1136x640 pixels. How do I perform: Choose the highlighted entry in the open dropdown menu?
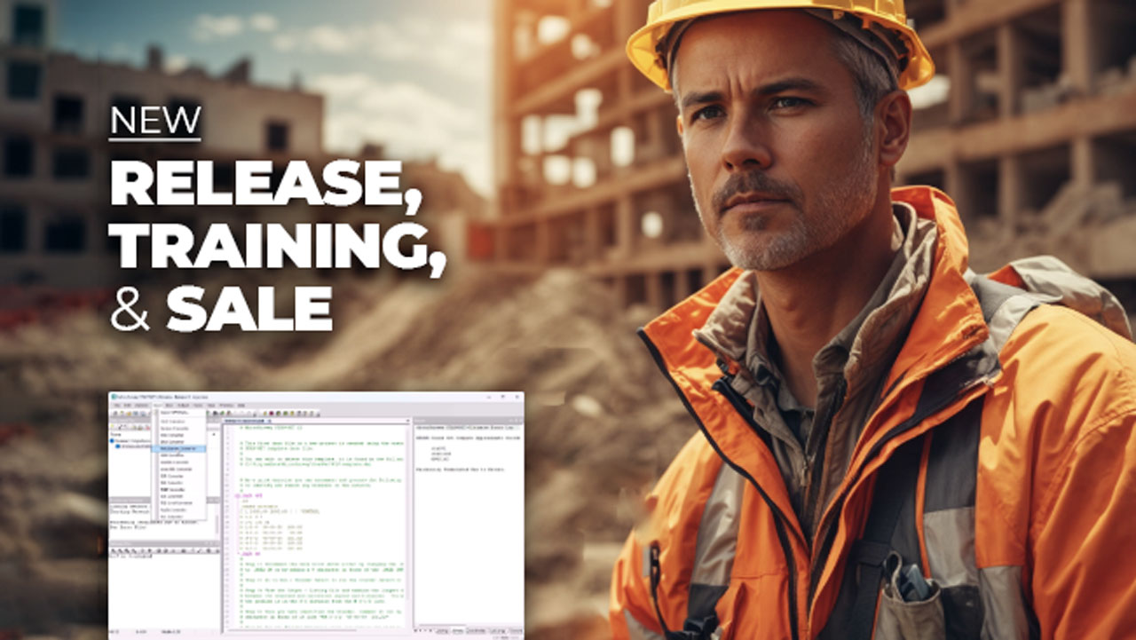178,448
